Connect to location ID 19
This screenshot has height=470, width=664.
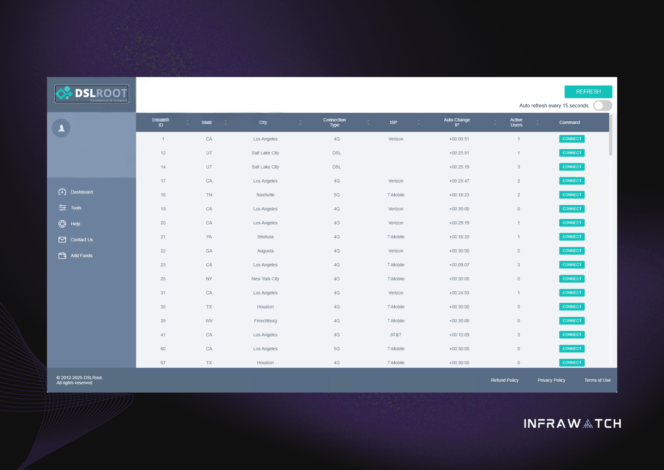[x=572, y=209]
